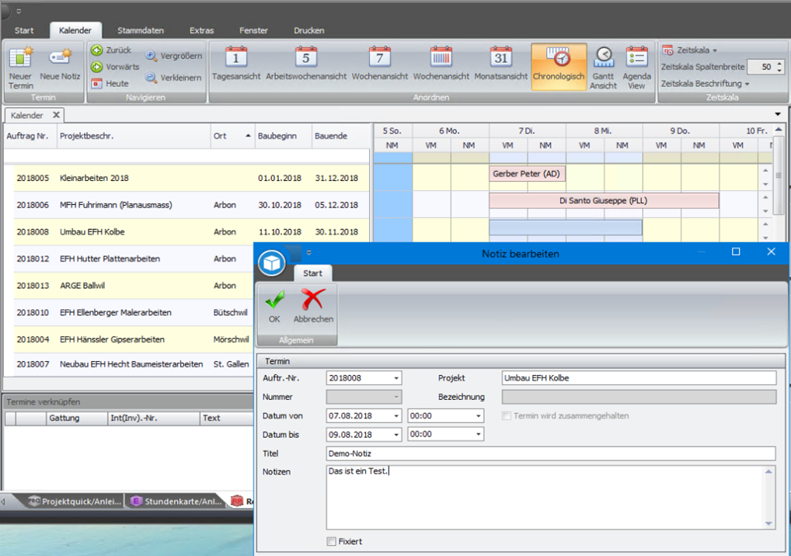Open the Datum bis date picker
The image size is (791, 556).
(396, 435)
